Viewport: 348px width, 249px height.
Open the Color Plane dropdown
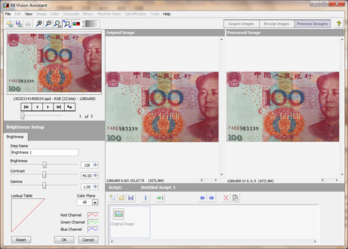click(95, 202)
